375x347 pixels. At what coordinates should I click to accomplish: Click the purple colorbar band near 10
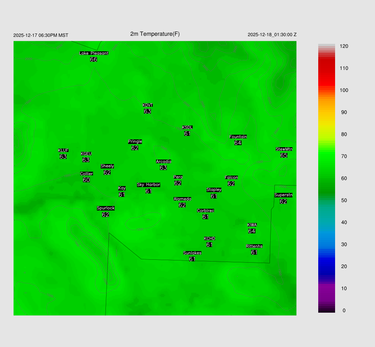click(326, 289)
